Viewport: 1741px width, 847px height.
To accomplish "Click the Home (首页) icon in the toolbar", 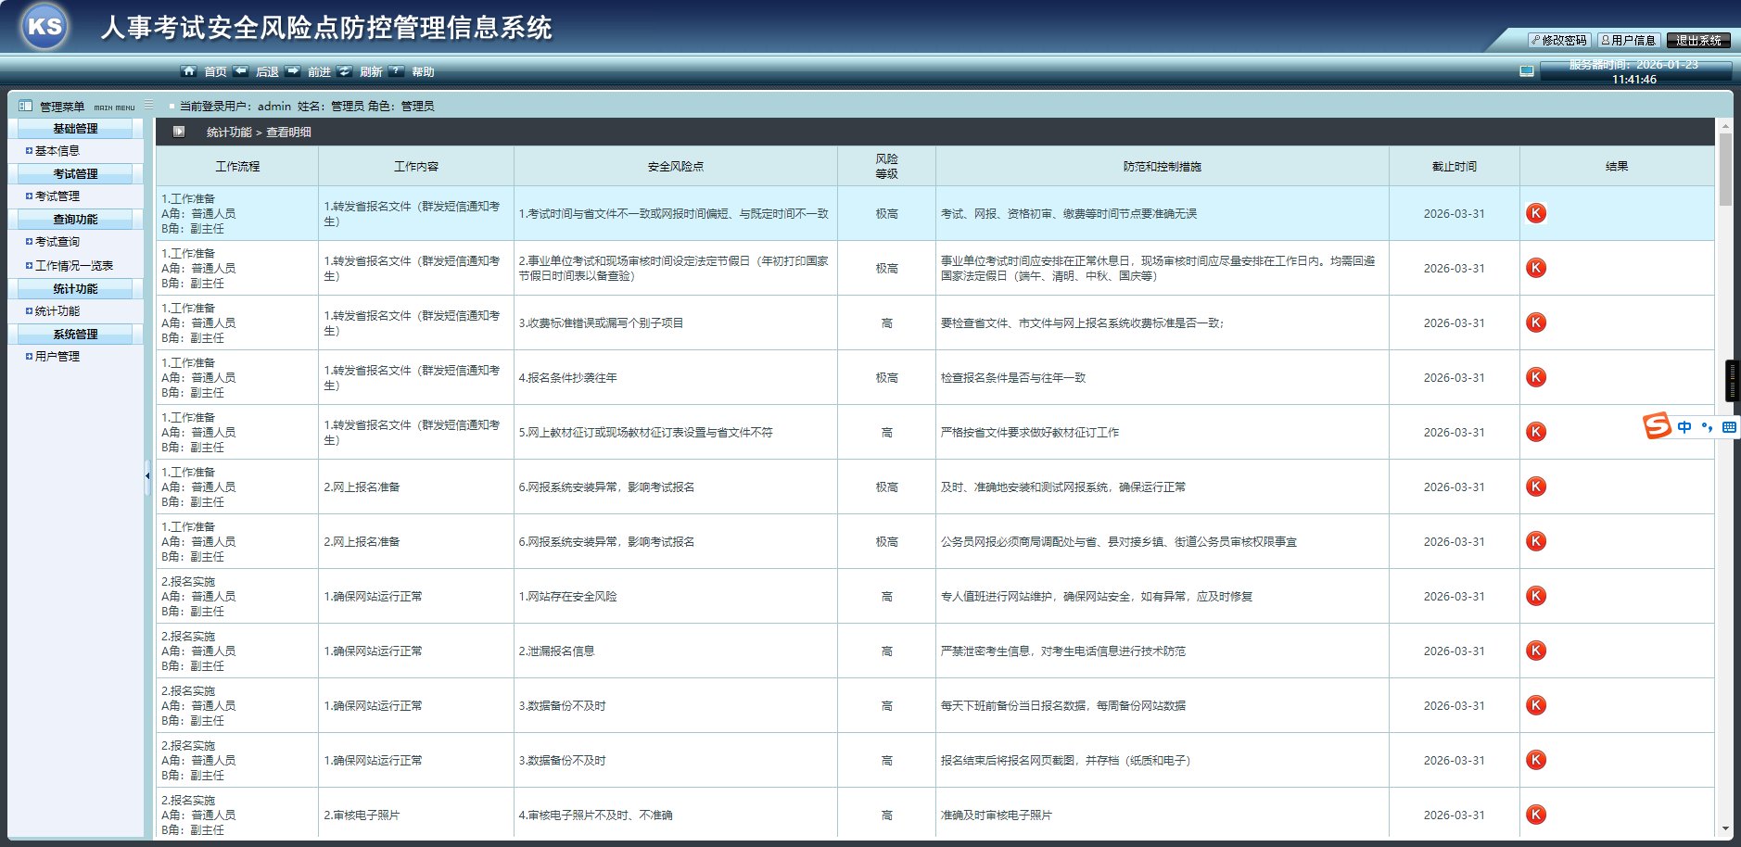I will pyautogui.click(x=190, y=70).
